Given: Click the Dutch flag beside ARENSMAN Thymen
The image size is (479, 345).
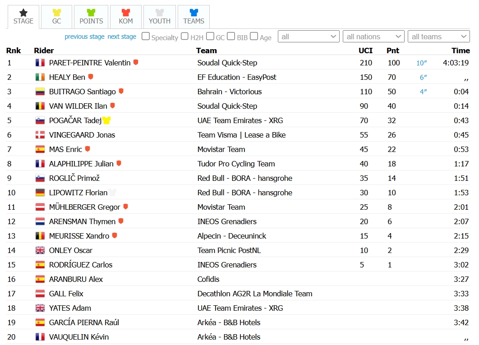Looking at the screenshot, I should tap(40, 221).
